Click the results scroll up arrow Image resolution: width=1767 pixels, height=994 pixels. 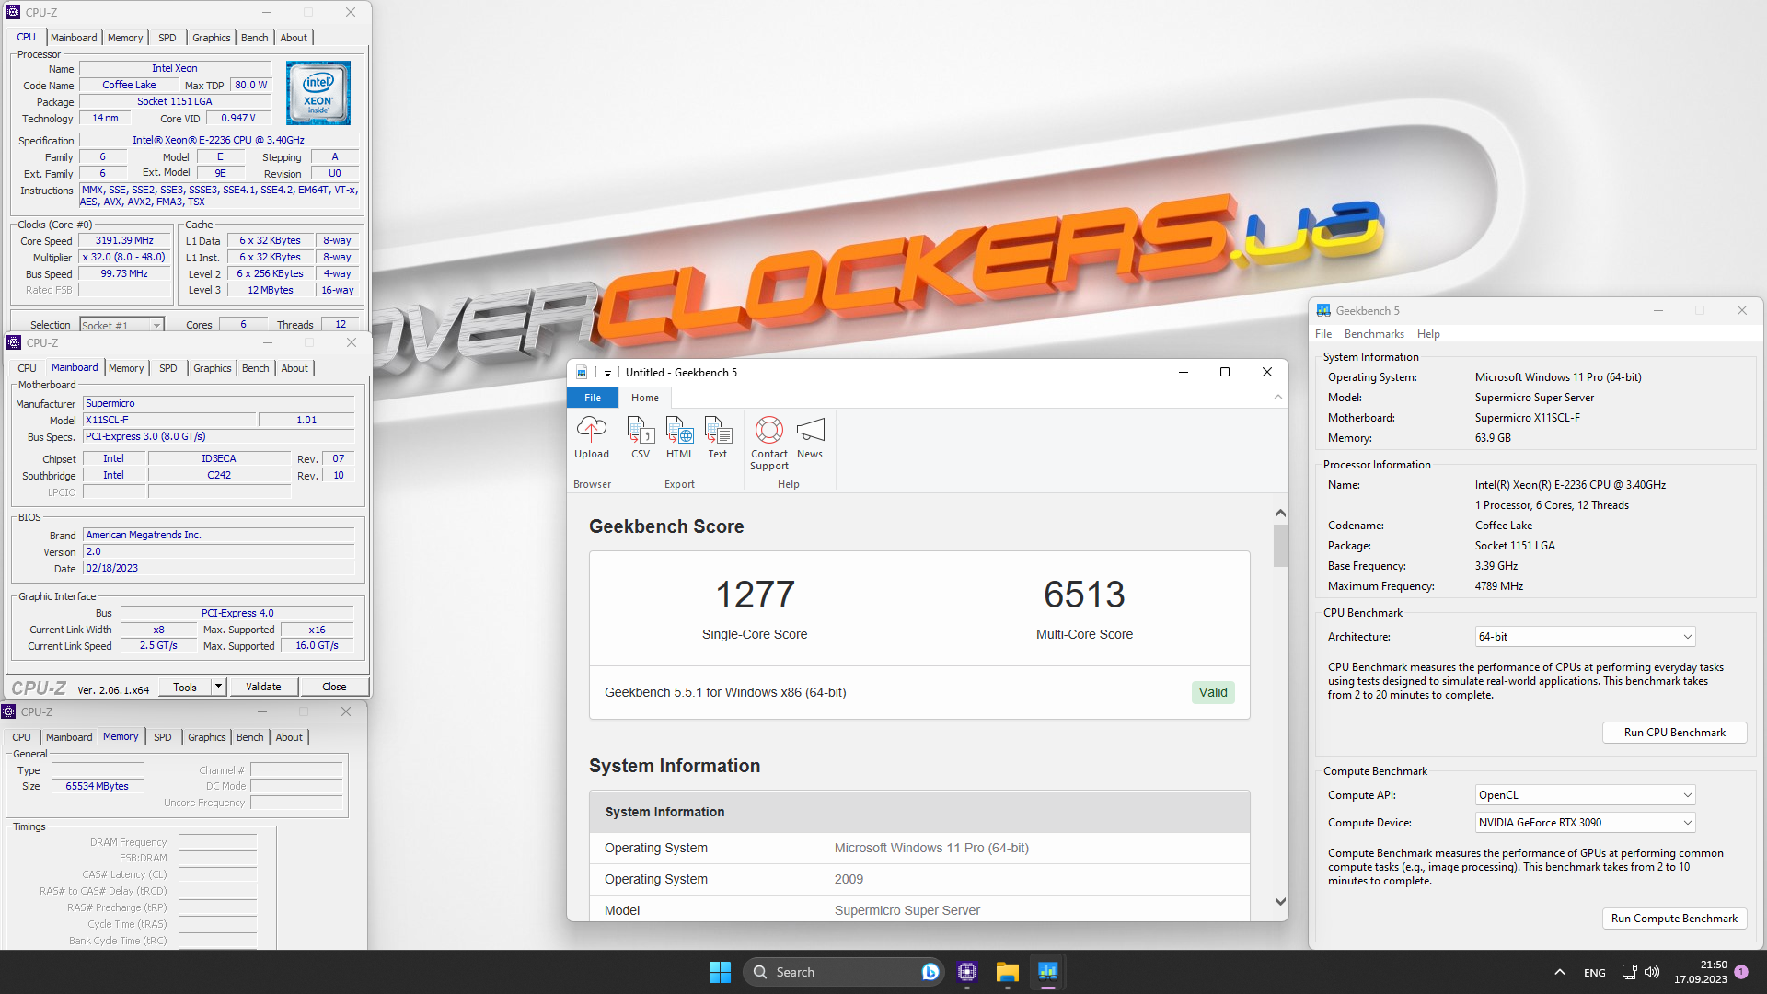point(1280,513)
